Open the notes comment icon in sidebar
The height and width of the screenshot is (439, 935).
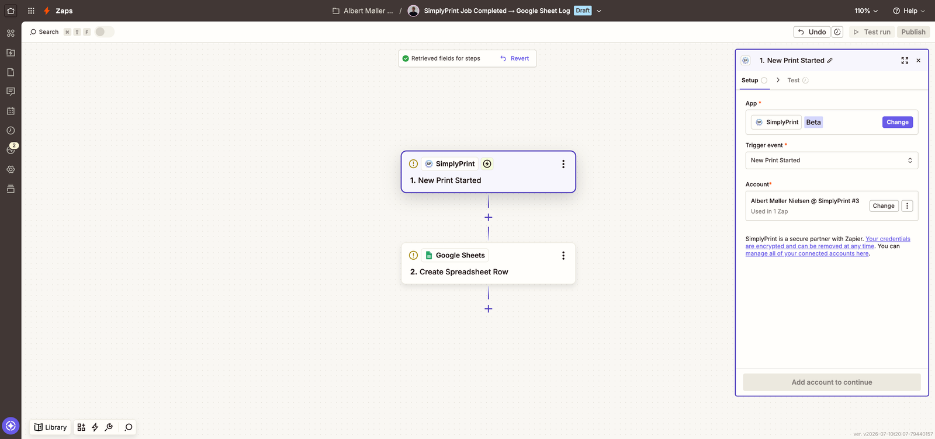[x=11, y=92]
